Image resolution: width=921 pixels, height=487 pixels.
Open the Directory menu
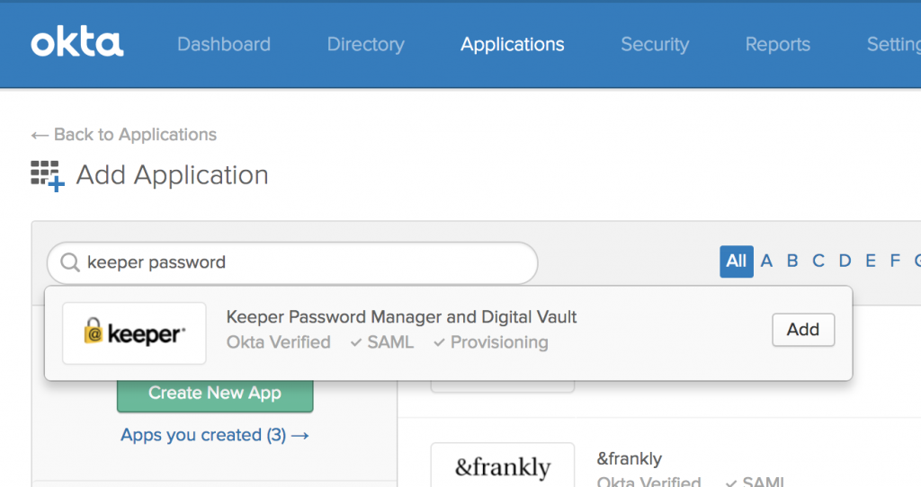pyautogui.click(x=365, y=45)
